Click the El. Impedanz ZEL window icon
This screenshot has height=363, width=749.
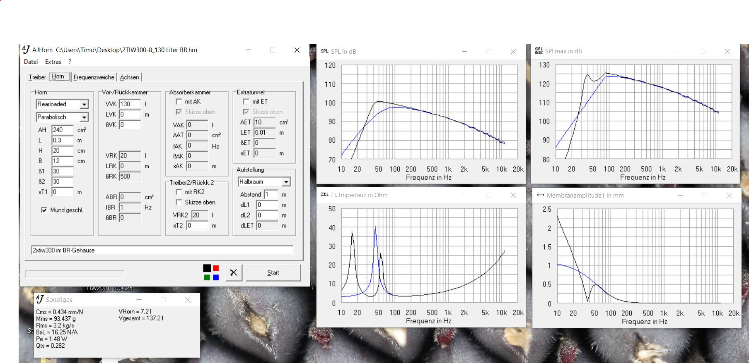324,195
